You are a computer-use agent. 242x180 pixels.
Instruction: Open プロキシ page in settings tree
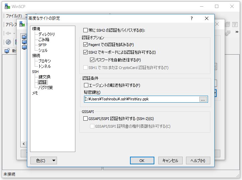pos(44,61)
